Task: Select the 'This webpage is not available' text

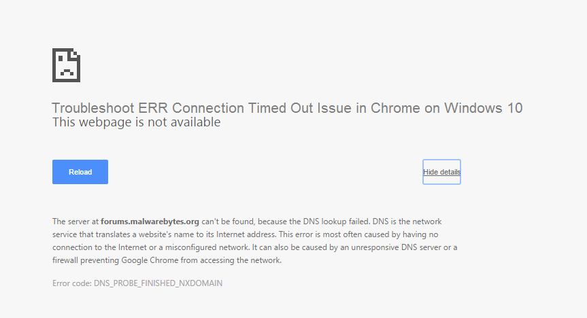Action: pyautogui.click(x=136, y=122)
